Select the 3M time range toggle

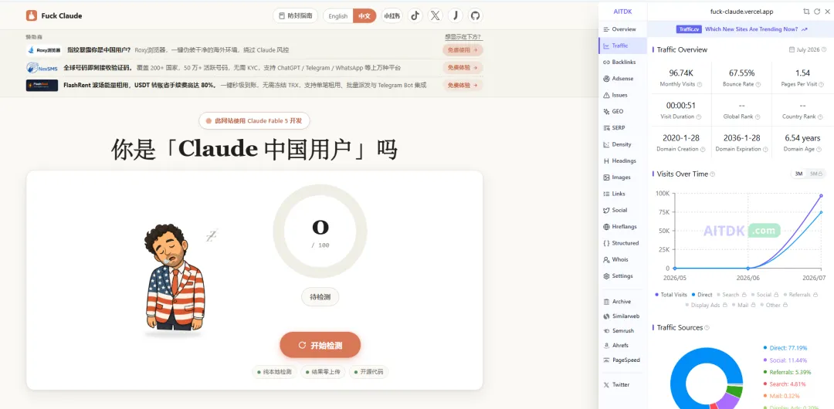[798, 174]
